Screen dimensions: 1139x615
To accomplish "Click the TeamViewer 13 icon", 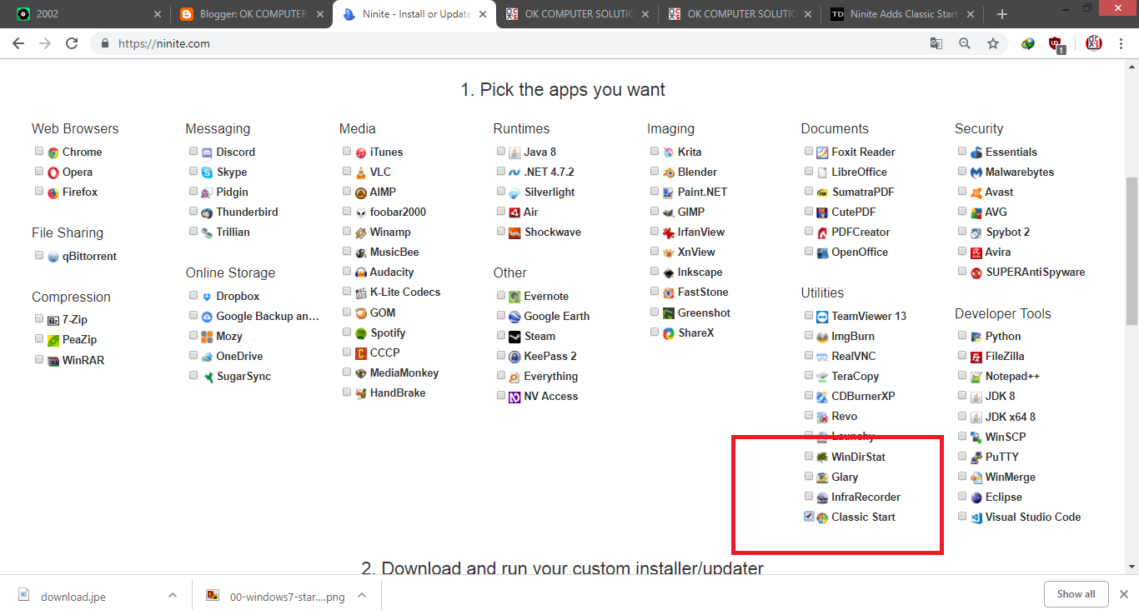I will (822, 317).
